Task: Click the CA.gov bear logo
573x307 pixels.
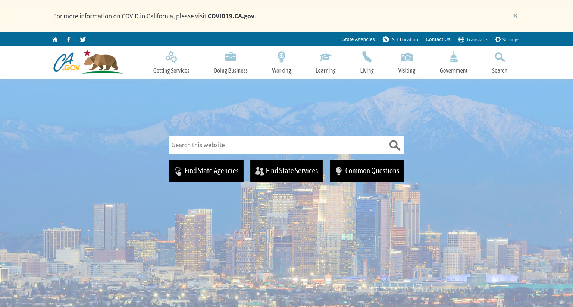Action: [88, 62]
